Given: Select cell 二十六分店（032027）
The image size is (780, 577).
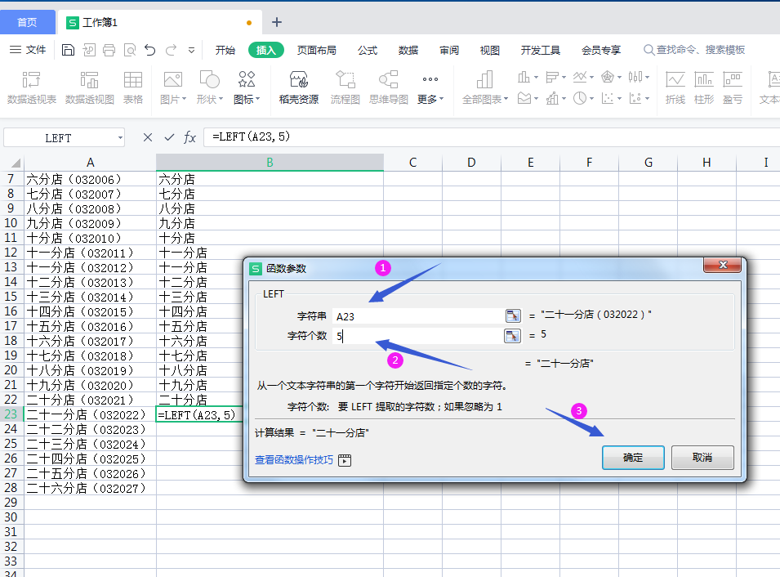Looking at the screenshot, I should click(x=90, y=488).
